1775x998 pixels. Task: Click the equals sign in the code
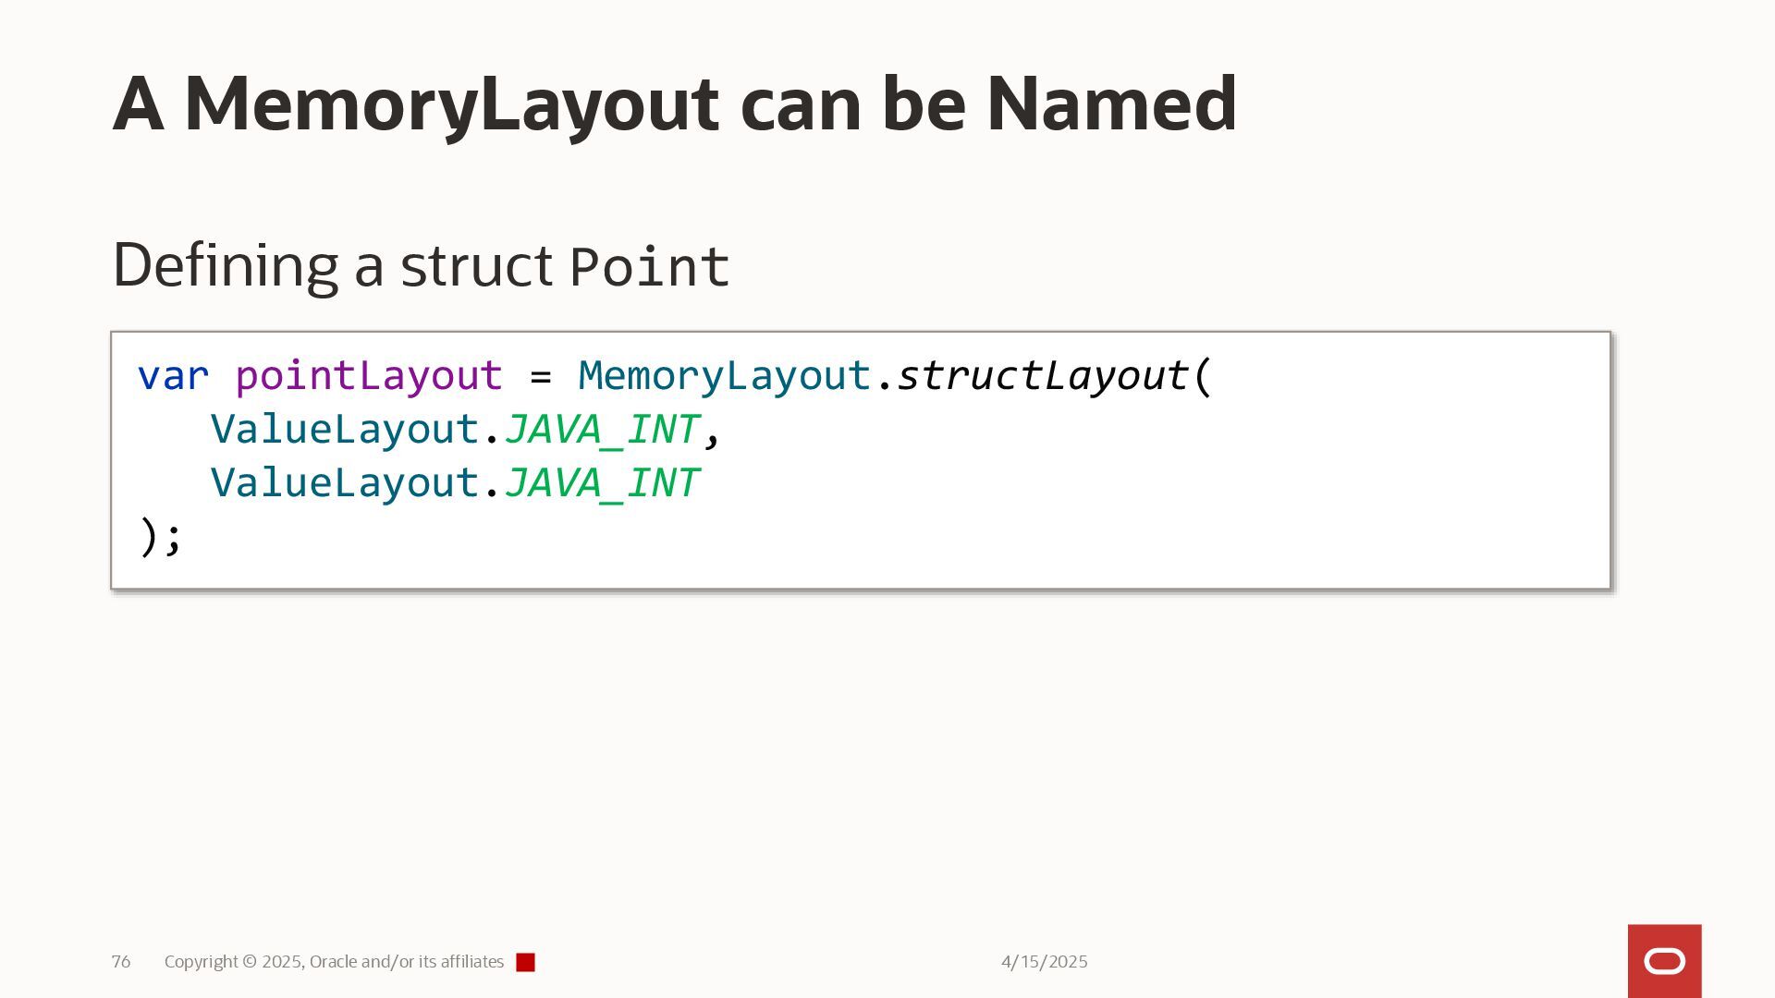[541, 376]
